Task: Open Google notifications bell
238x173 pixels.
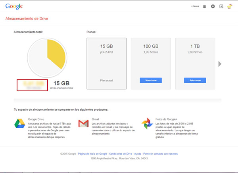Action: [x=213, y=6]
